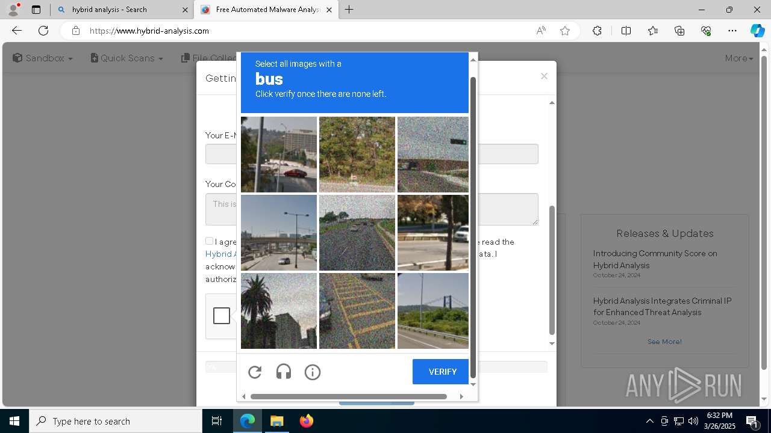Open browser Extensions puzzle icon
Image resolution: width=771 pixels, height=433 pixels.
point(597,31)
